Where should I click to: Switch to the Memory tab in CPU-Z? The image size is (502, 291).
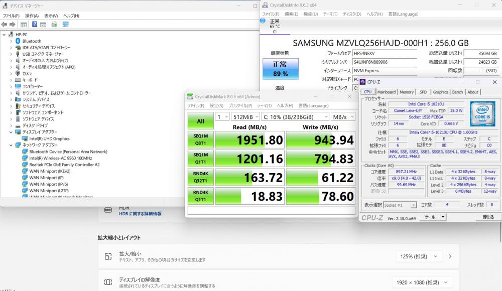(407, 92)
